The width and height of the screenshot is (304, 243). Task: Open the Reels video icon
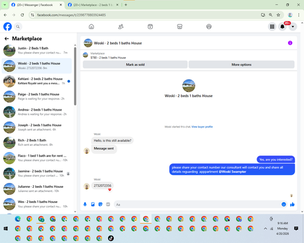[x=150, y=27]
